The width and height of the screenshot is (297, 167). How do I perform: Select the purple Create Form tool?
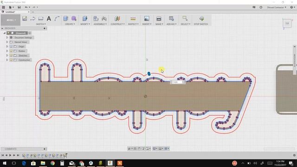pos(74,19)
